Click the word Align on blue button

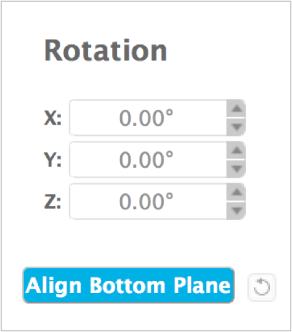click(54, 286)
